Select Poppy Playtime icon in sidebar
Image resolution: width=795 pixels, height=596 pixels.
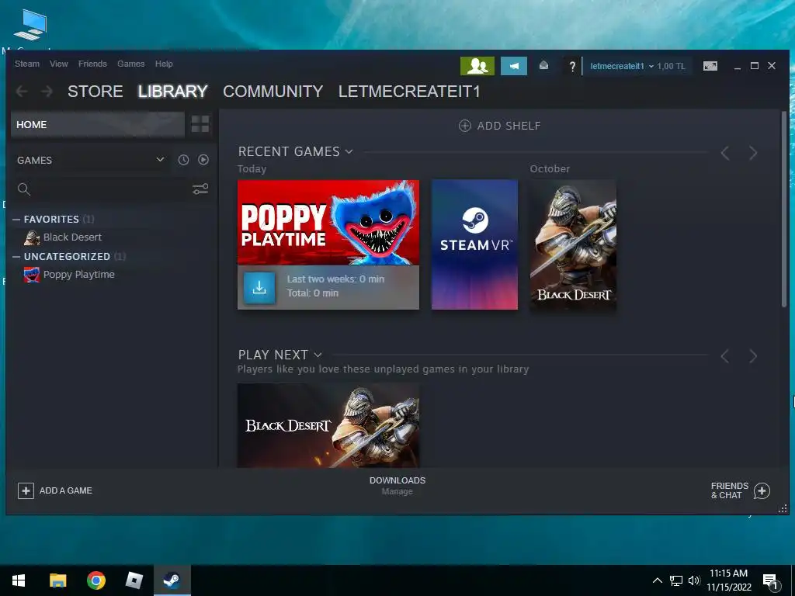[x=32, y=275]
